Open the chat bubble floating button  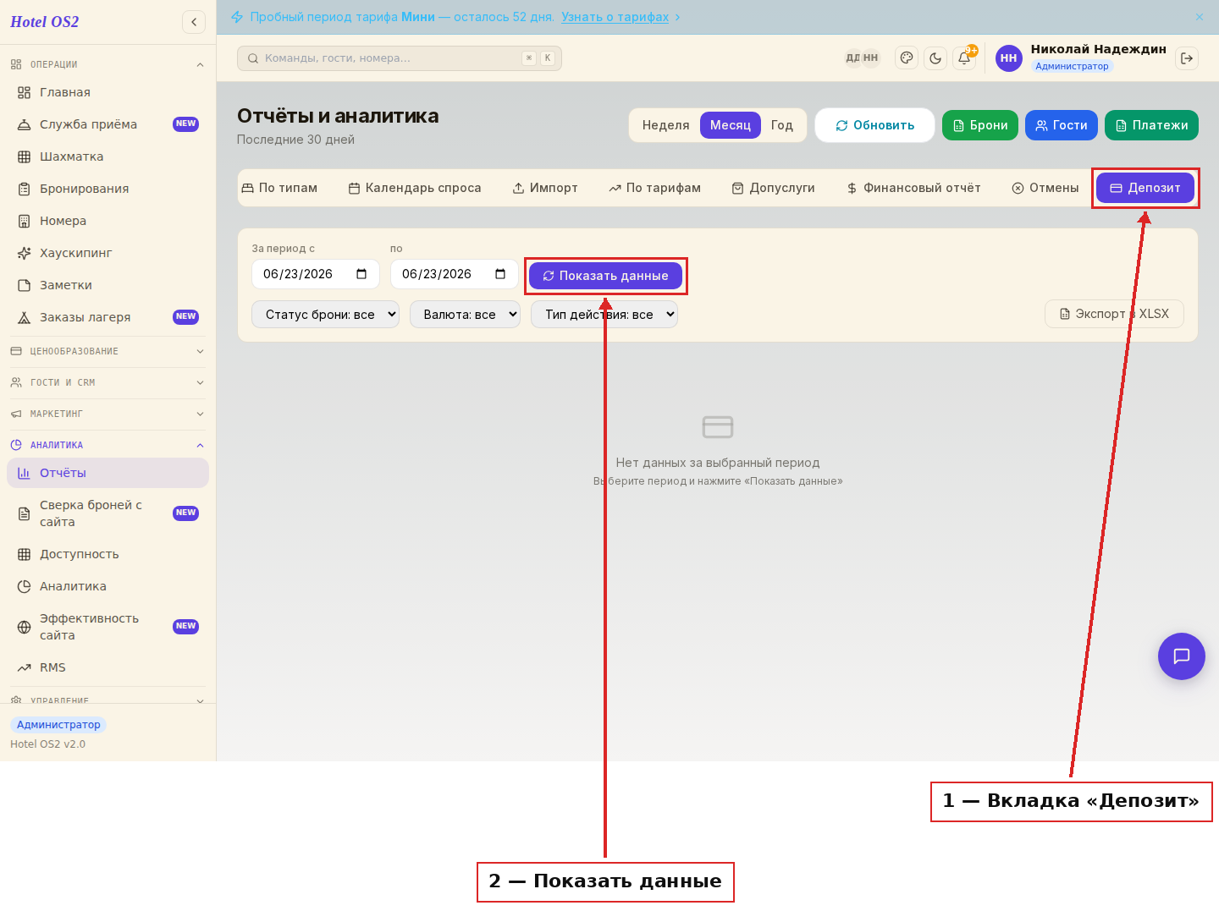pos(1182,656)
